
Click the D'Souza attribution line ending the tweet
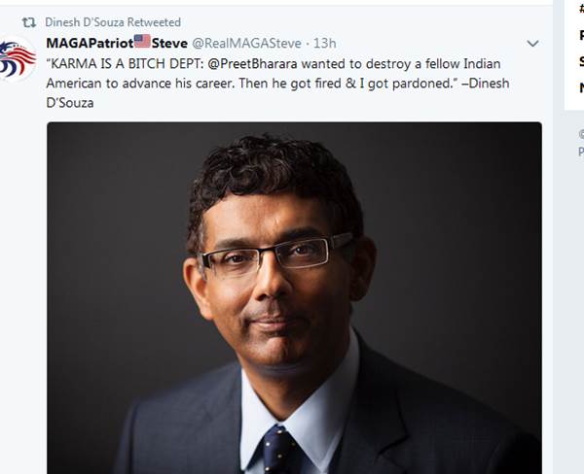click(x=70, y=103)
